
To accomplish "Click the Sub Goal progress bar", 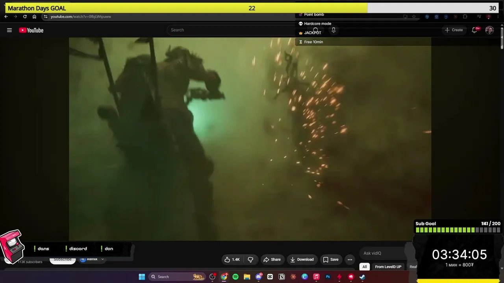I will click(458, 230).
